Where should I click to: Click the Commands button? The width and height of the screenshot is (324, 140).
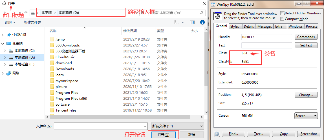pyautogui.click(x=306, y=37)
